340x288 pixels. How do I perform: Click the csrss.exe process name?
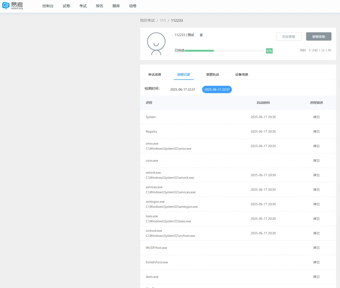pos(152,161)
